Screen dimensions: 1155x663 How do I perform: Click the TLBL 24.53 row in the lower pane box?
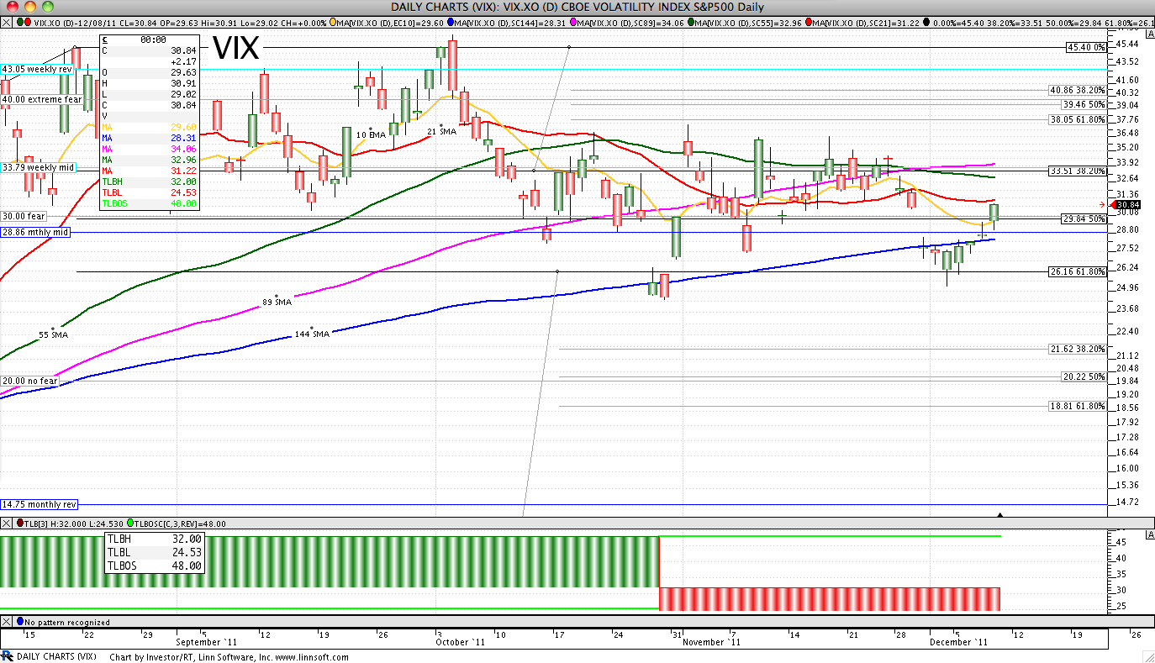(154, 552)
